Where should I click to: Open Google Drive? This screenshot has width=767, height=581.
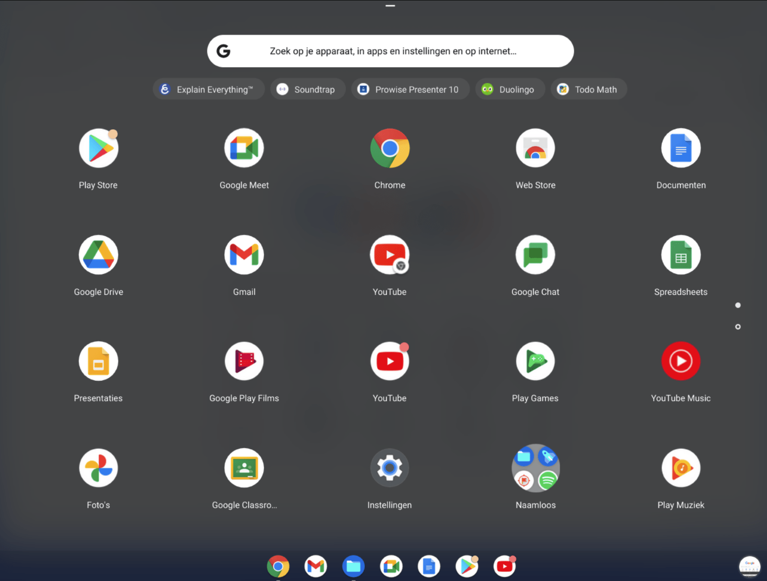click(98, 255)
